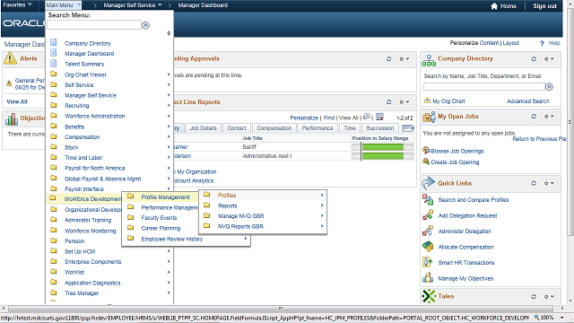Switch to the Succession tab
The image size is (574, 323).
[x=380, y=127]
